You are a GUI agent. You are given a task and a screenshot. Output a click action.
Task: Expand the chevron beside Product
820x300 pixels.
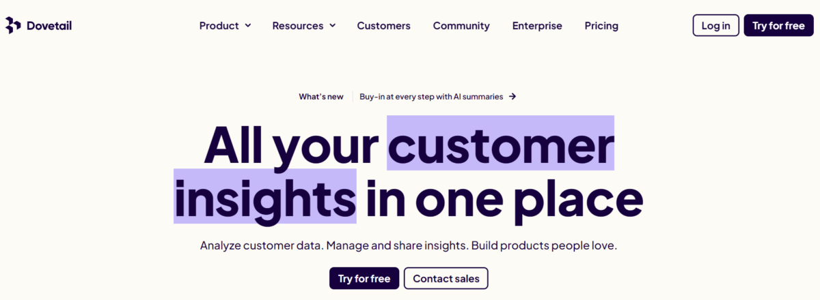[x=247, y=26]
